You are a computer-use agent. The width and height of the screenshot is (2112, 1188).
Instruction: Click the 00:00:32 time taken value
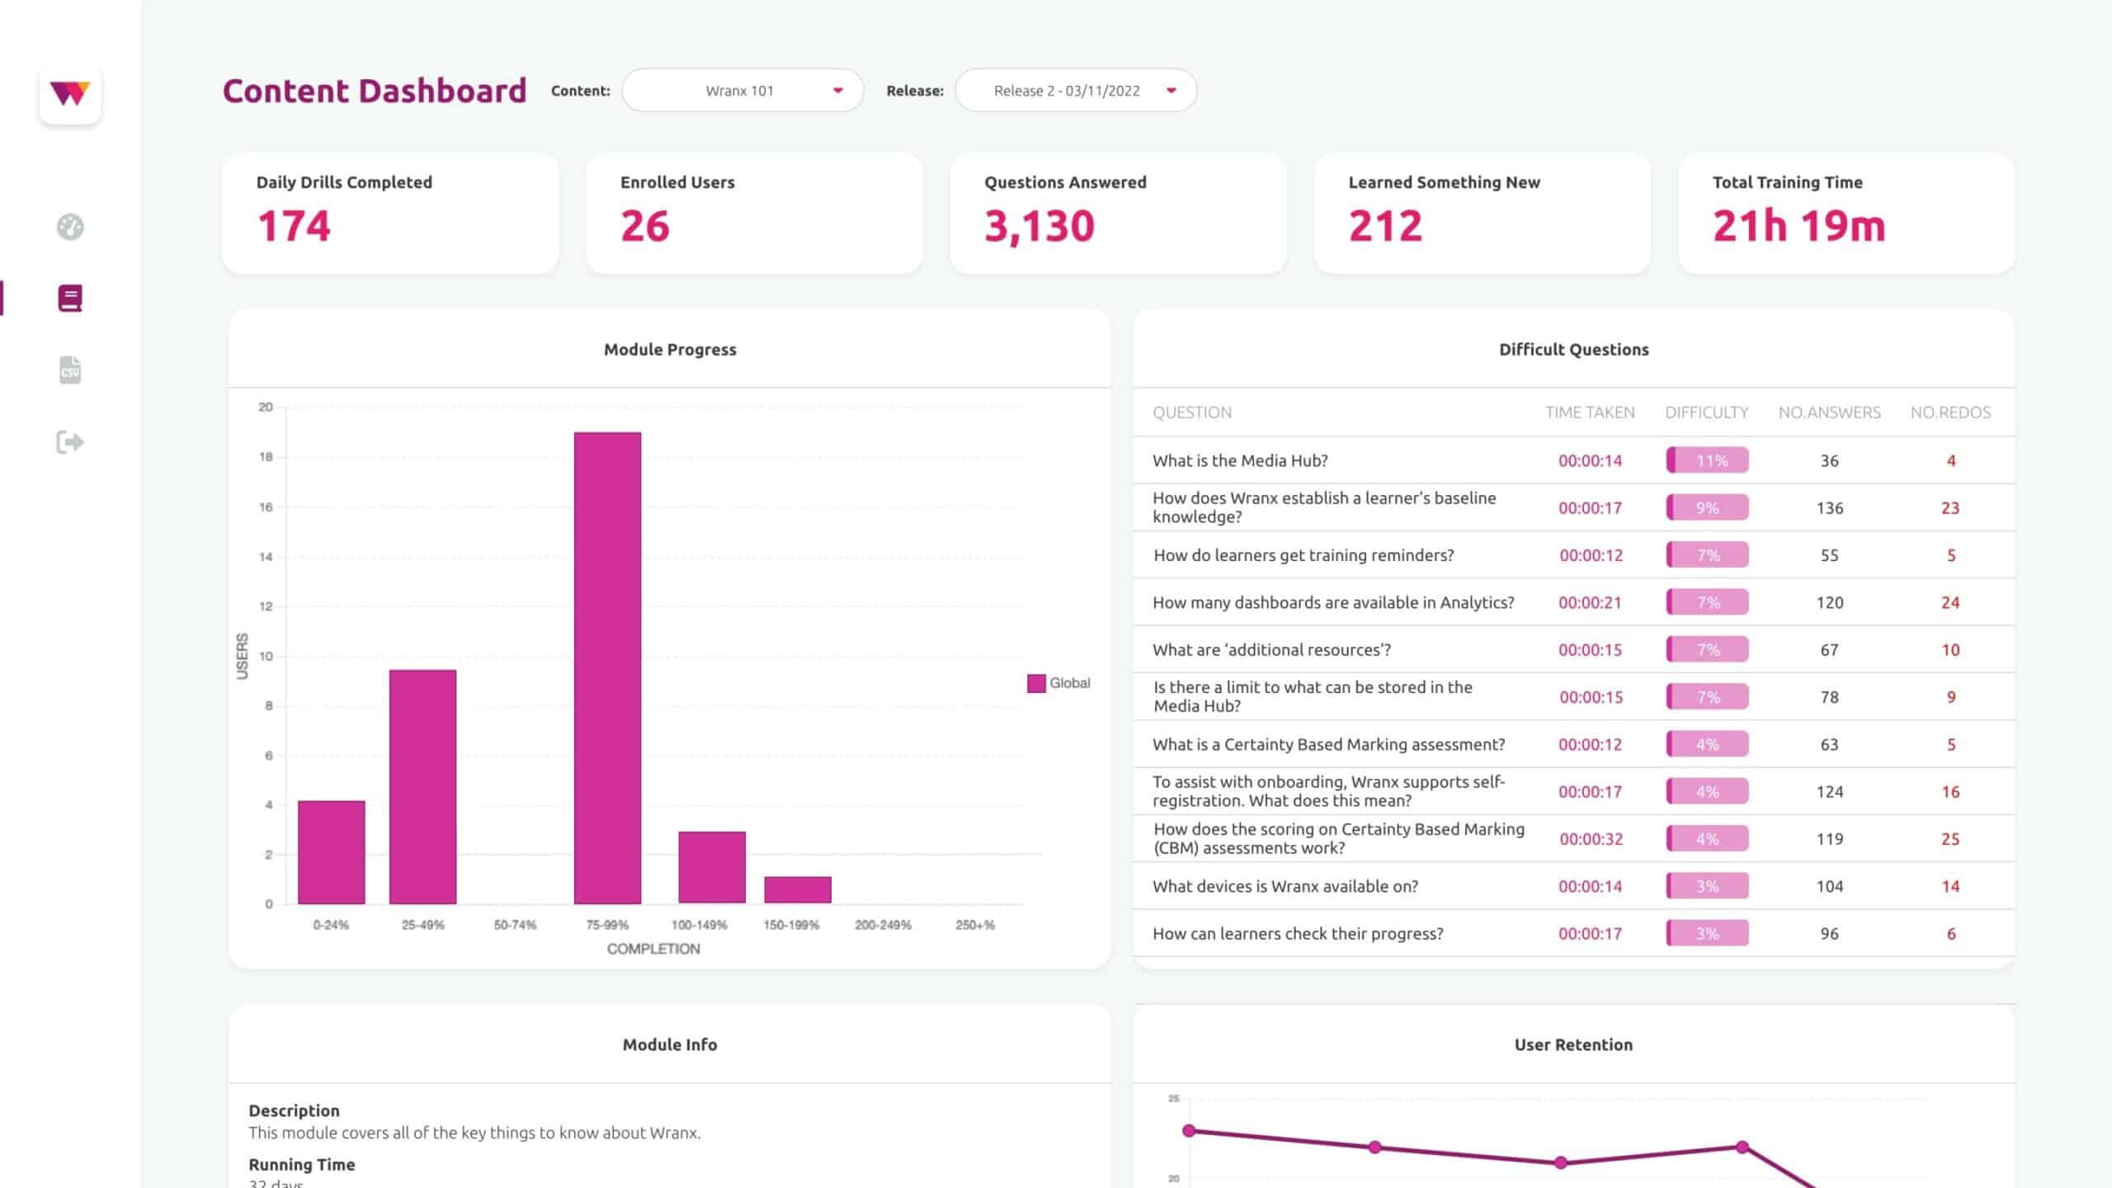(1591, 839)
